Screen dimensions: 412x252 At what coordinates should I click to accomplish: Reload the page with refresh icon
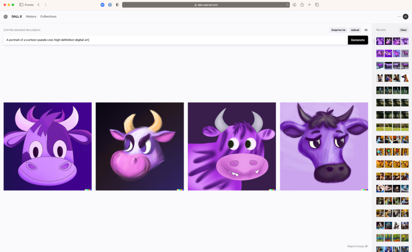click(x=287, y=5)
